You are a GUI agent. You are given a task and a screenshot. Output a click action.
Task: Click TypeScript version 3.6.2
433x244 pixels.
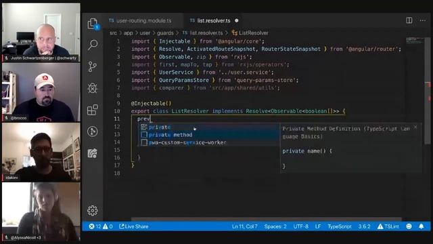(x=364, y=226)
